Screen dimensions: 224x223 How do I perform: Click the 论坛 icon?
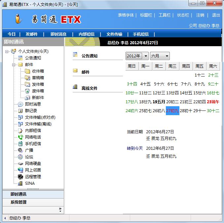coord(20,157)
